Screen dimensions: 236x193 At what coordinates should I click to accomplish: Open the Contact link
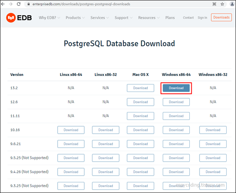pyautogui.click(x=188, y=18)
